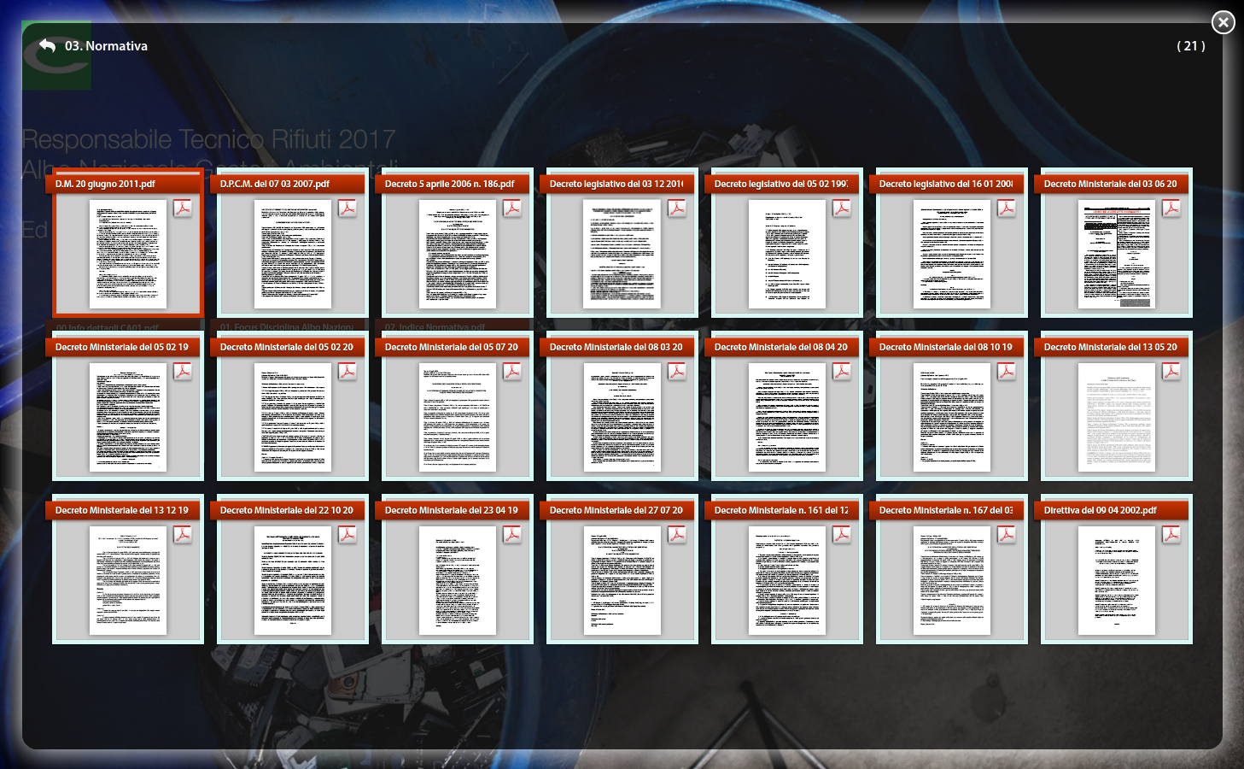The width and height of the screenshot is (1244, 769).
Task: Click PDF icon on Decreto 5 aprile 2006 card
Action: (x=512, y=208)
